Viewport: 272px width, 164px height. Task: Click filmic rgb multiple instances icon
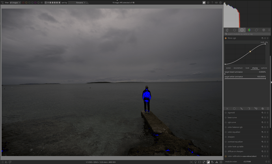pos(262,38)
